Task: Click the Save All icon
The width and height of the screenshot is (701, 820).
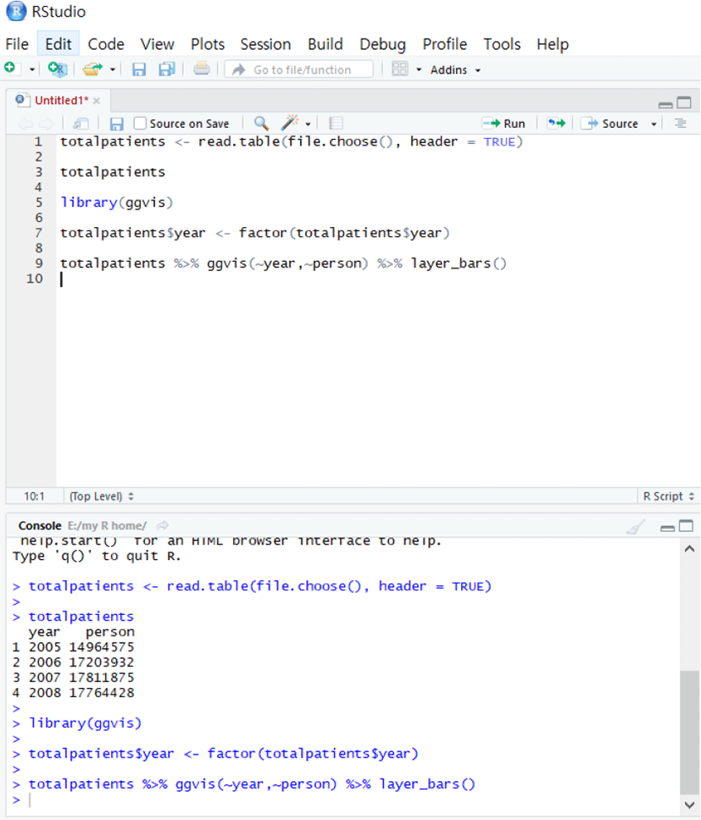Action: [167, 69]
